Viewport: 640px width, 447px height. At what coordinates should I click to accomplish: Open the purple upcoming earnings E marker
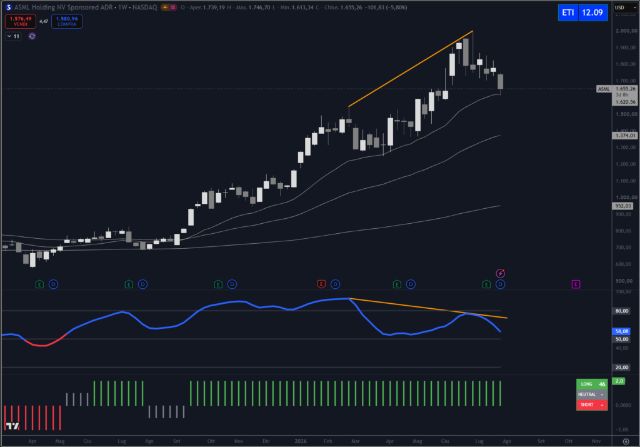[x=576, y=284]
